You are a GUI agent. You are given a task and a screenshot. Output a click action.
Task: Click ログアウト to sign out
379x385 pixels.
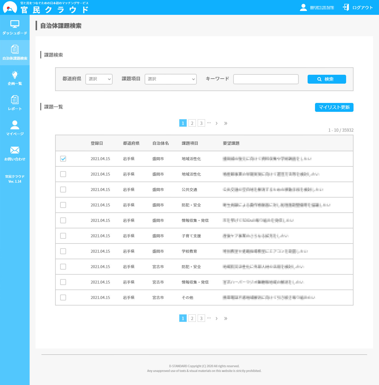click(358, 7)
